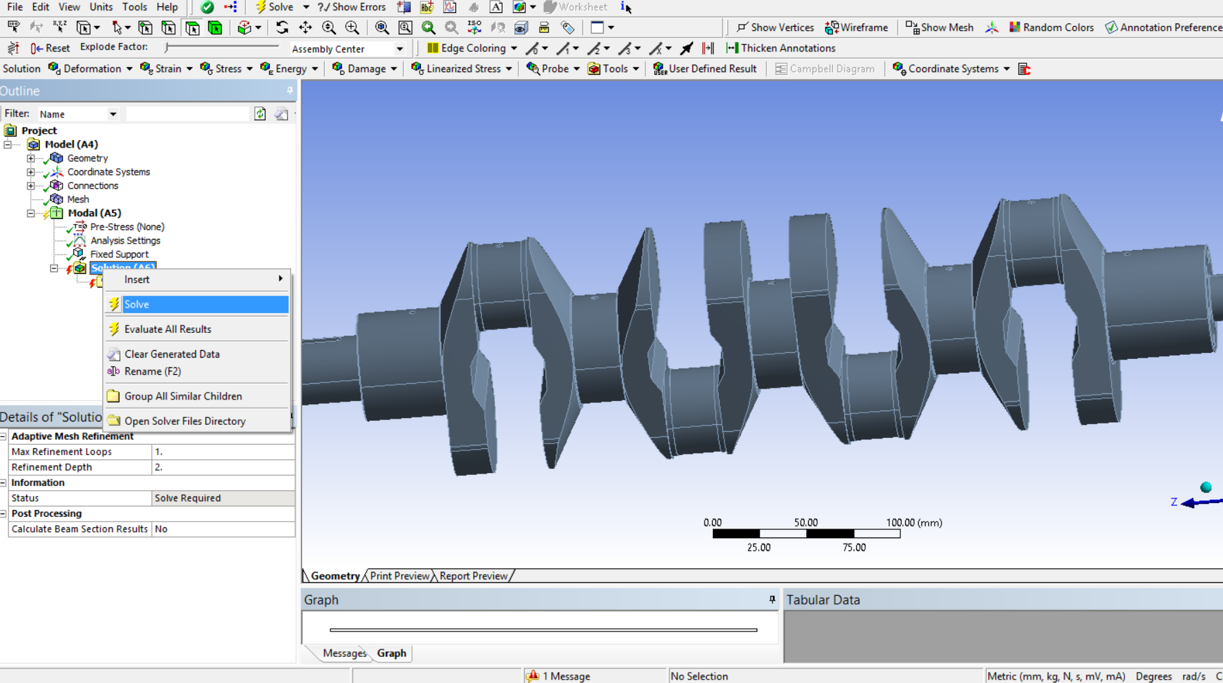Click the green magnifier zoom icon
Image resolution: width=1223 pixels, height=683 pixels.
tap(428, 27)
